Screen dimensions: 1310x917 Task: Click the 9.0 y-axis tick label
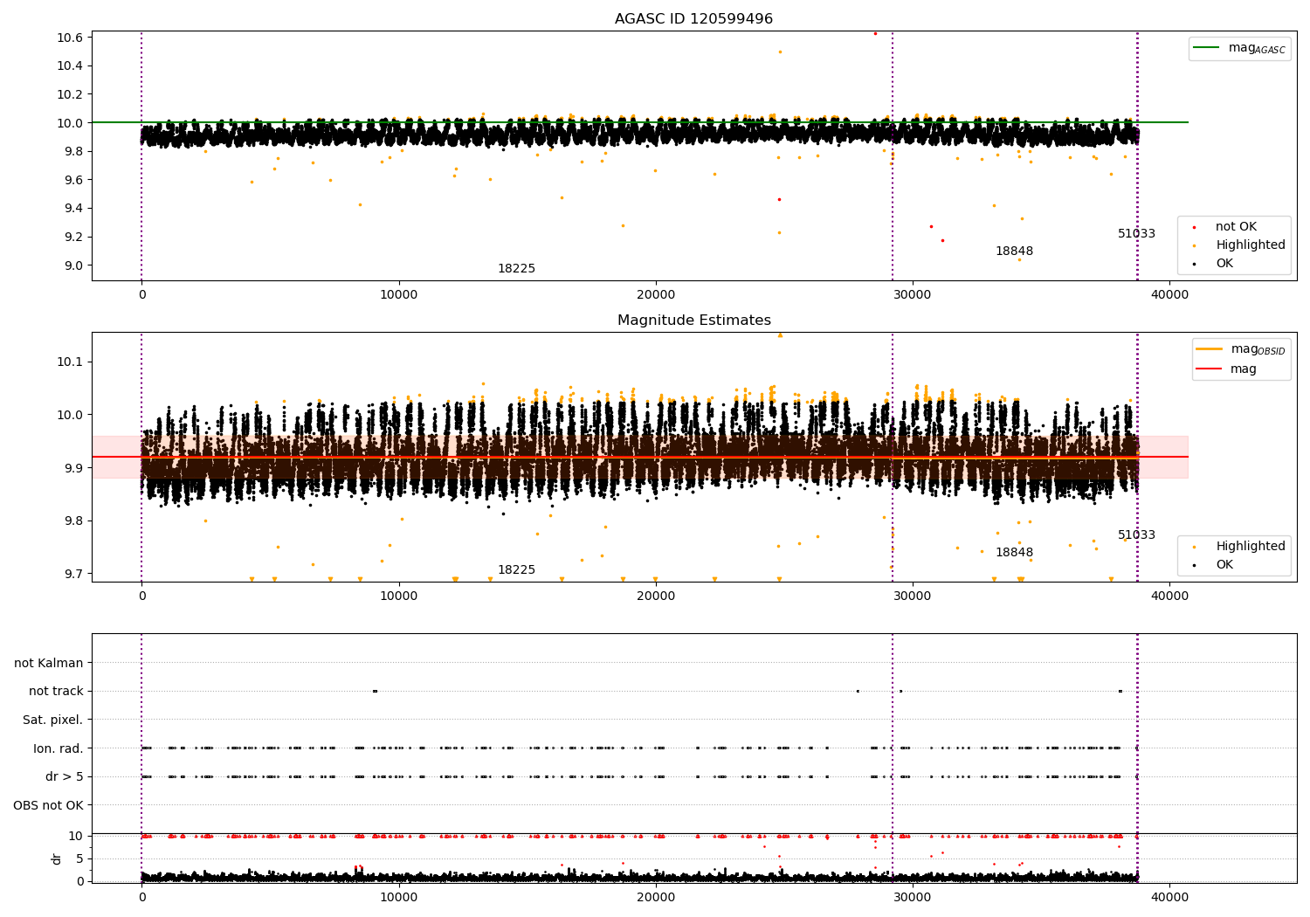coord(73,265)
